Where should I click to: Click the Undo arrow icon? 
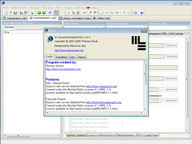coord(84,13)
